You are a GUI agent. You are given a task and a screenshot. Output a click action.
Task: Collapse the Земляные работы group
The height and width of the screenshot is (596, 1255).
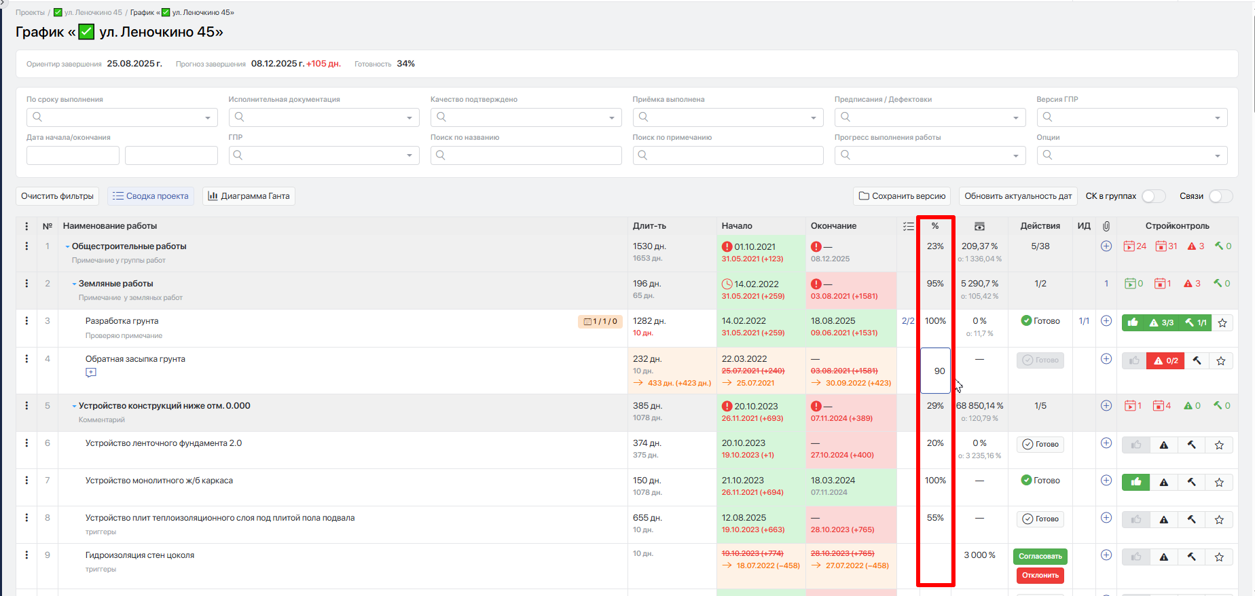(75, 284)
